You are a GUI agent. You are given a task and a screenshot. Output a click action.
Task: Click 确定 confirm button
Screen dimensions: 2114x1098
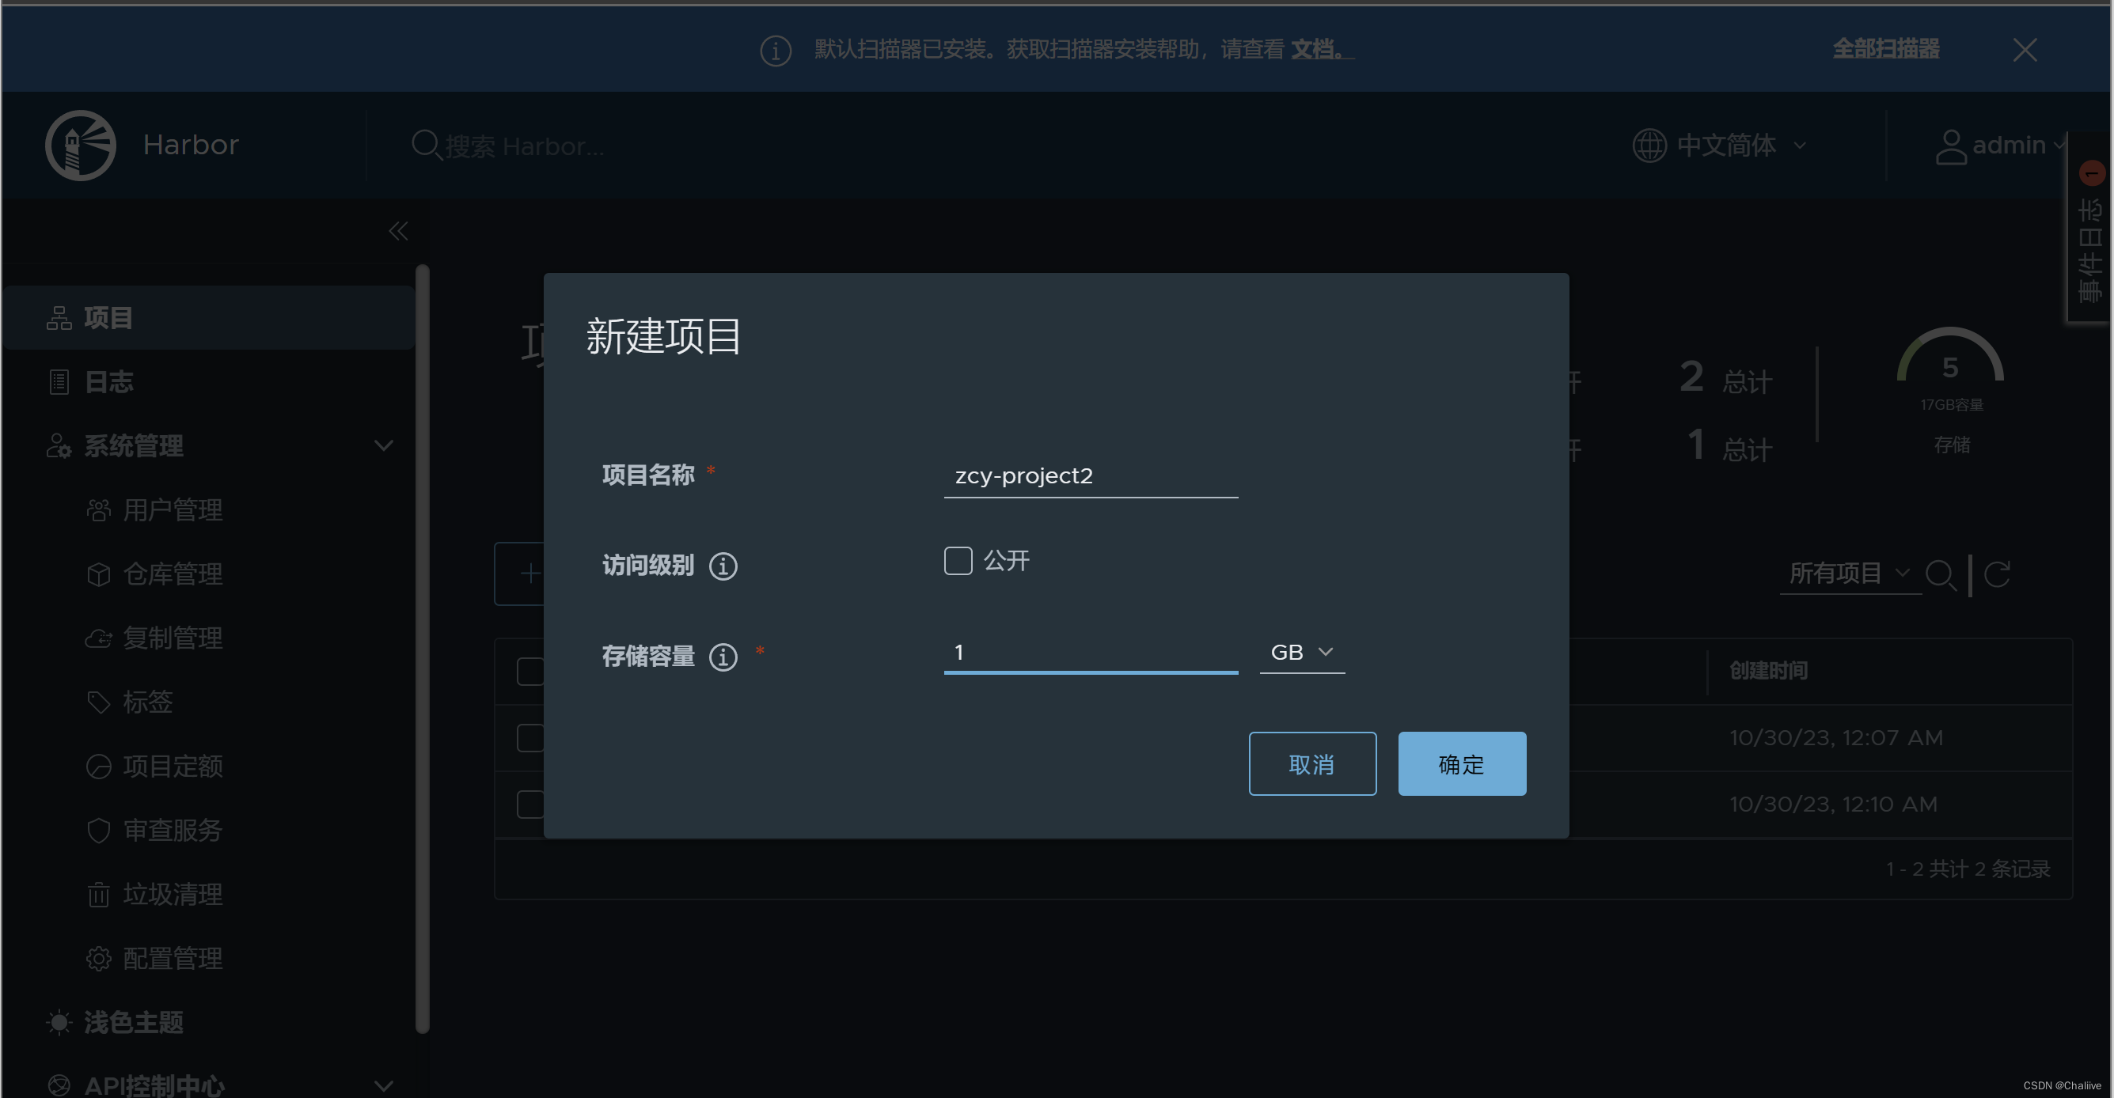[1463, 763]
